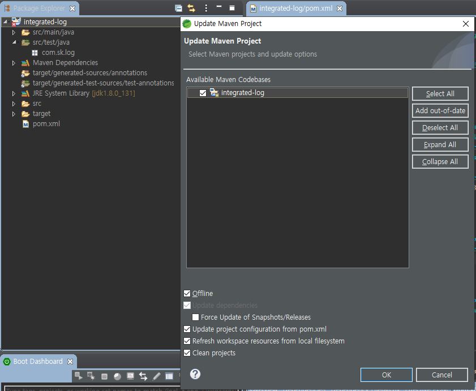Click the Help question mark icon
Image resolution: width=476 pixels, height=391 pixels.
[195, 374]
